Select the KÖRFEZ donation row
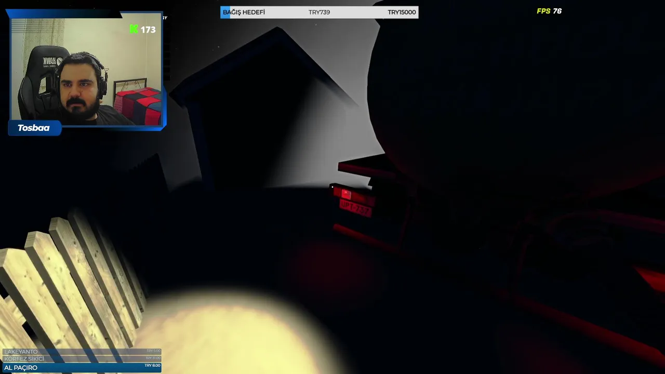The width and height of the screenshot is (665, 374). [x=82, y=358]
